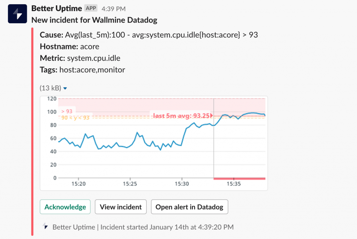Open alert in Datadog

tap(190, 207)
